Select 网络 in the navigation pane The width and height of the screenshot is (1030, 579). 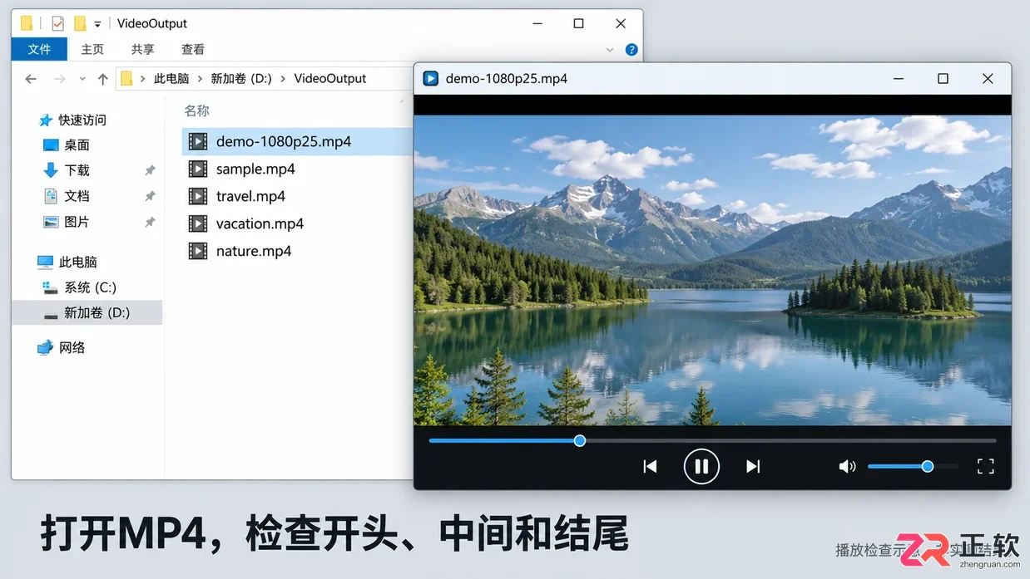[x=72, y=348]
